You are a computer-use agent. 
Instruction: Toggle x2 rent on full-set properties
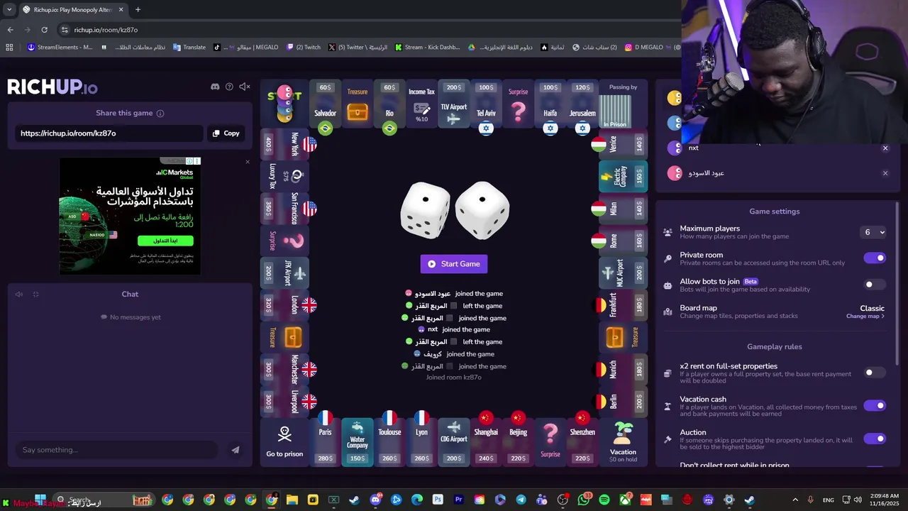(875, 373)
